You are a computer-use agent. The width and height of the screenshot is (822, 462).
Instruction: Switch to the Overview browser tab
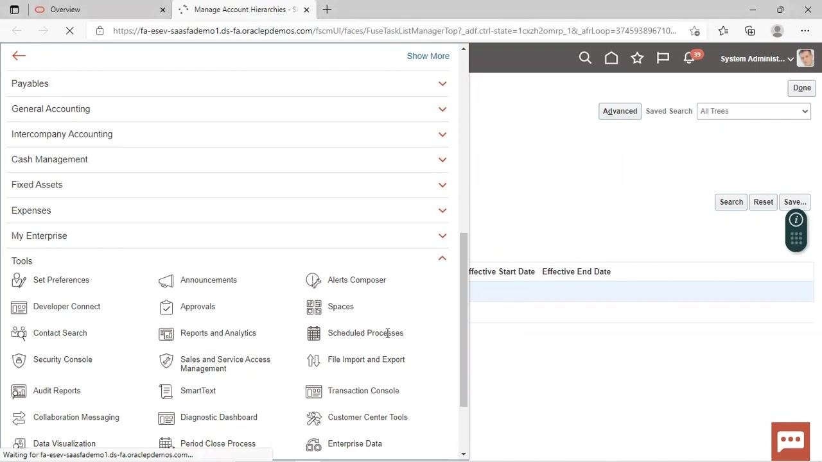pyautogui.click(x=100, y=10)
